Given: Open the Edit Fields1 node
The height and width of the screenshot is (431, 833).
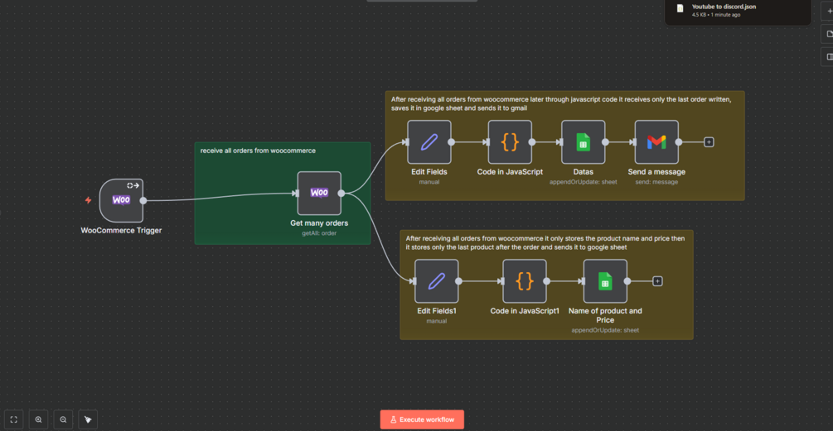Looking at the screenshot, I should 436,281.
